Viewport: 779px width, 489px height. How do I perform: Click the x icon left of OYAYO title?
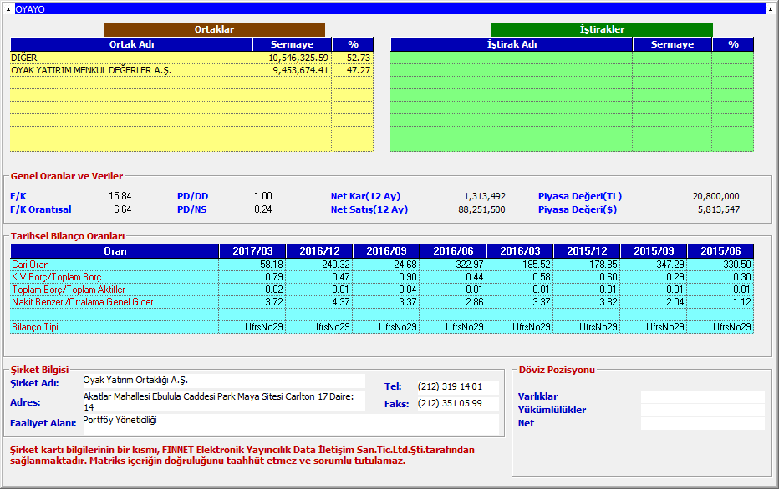coord(8,9)
